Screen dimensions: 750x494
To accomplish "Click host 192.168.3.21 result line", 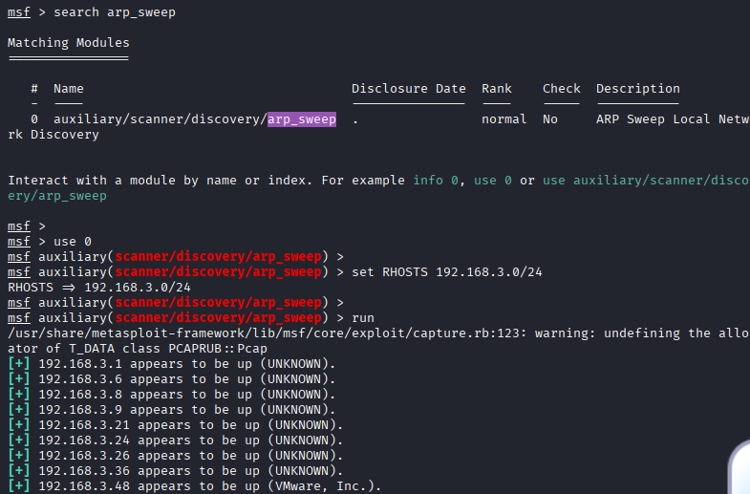I will pyautogui.click(x=176, y=425).
